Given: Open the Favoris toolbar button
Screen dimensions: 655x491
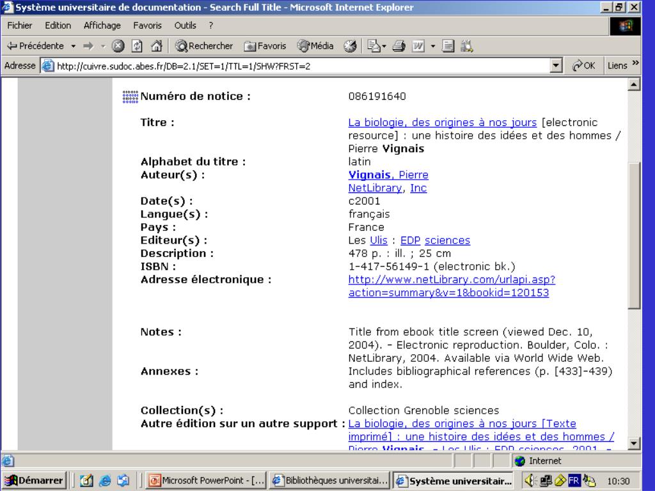Looking at the screenshot, I should tap(265, 46).
